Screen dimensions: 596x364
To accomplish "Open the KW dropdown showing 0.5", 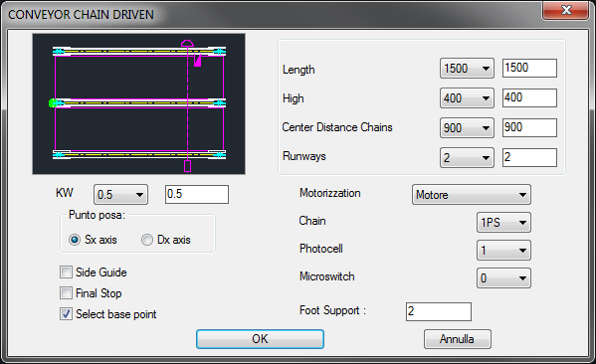I will pyautogui.click(x=120, y=195).
